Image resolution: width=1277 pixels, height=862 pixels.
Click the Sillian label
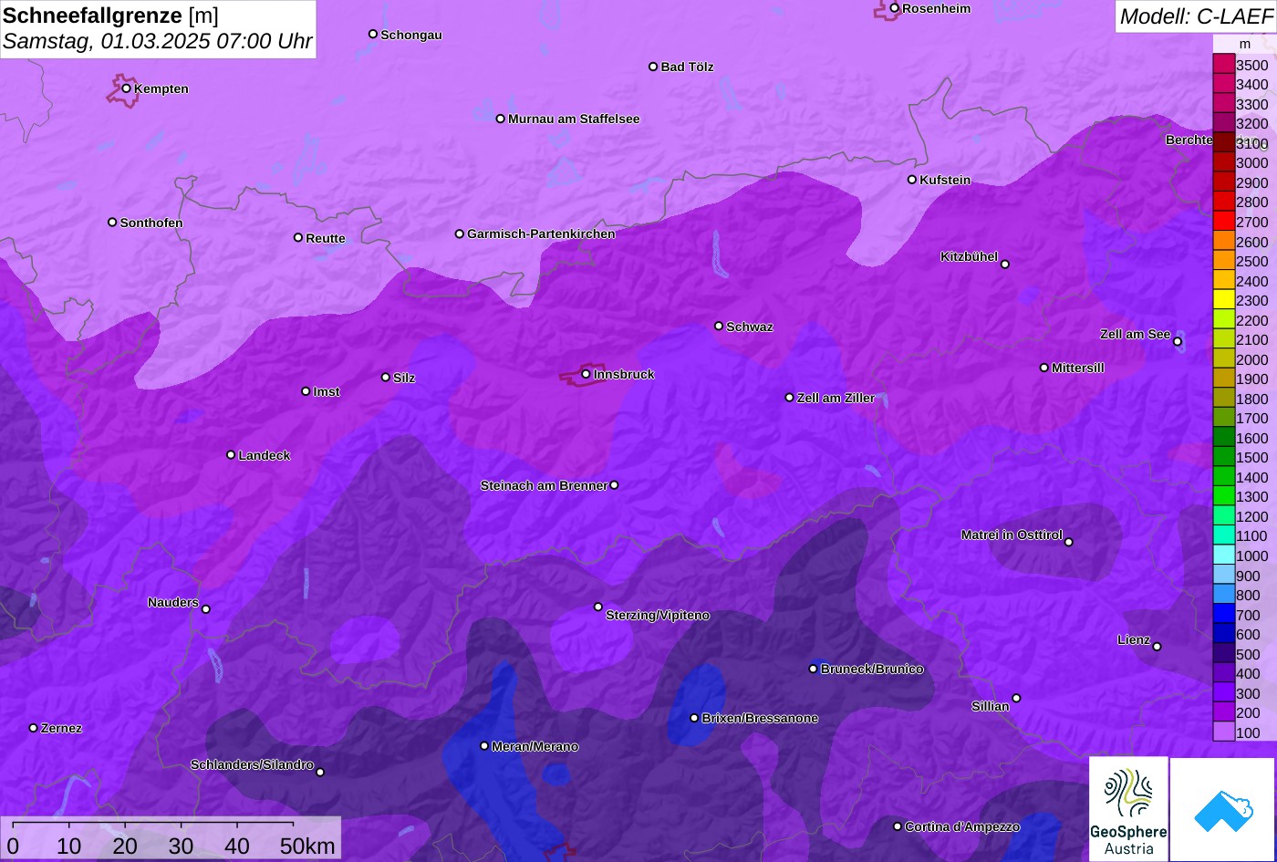point(991,706)
